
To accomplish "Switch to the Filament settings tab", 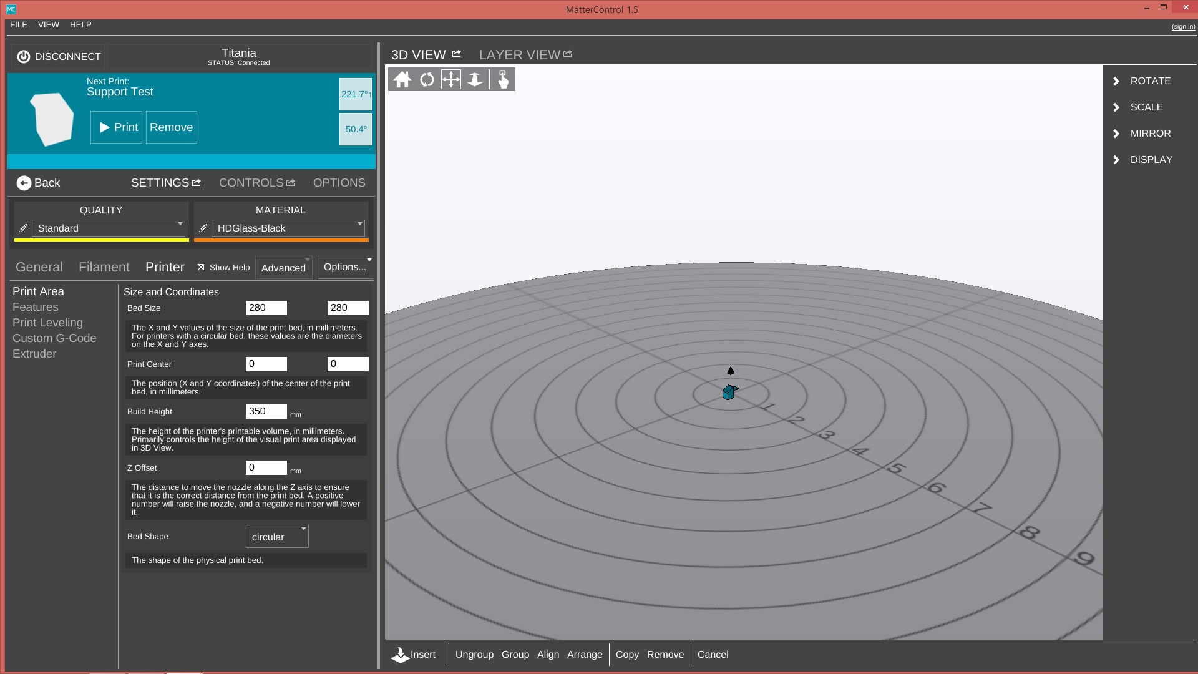I will [x=104, y=267].
